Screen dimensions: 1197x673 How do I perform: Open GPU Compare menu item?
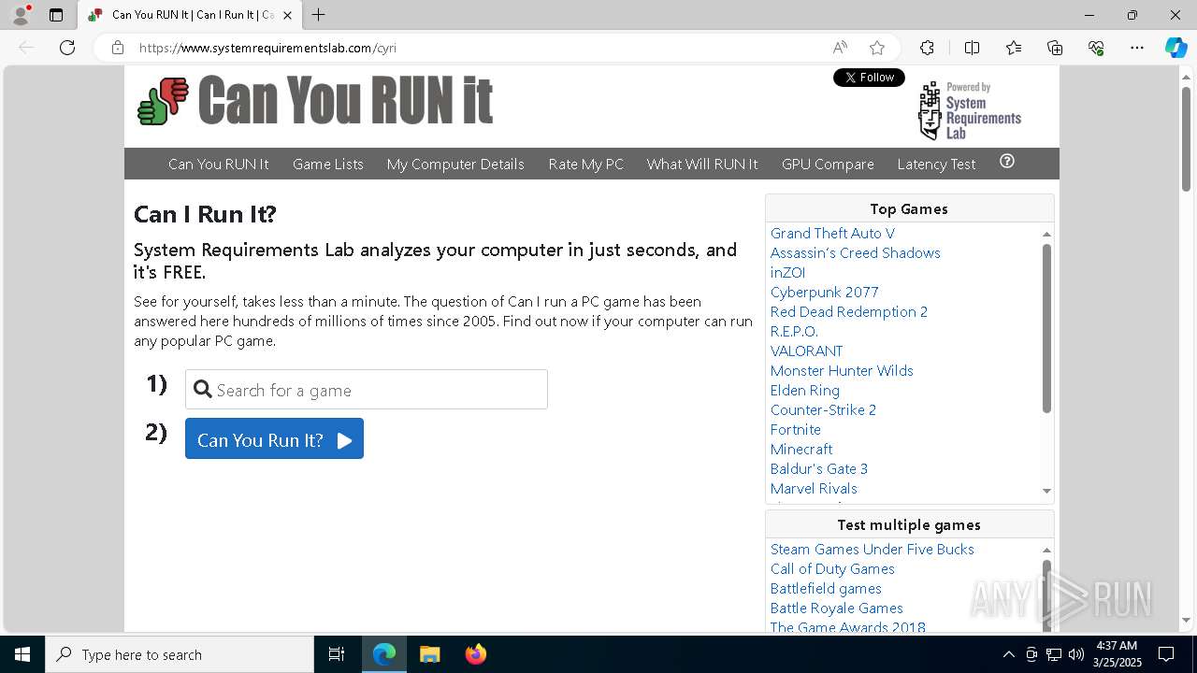click(x=828, y=164)
